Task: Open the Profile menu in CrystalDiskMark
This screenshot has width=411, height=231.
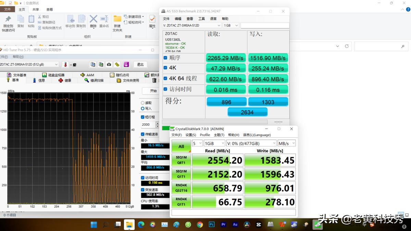Action: 205,135
